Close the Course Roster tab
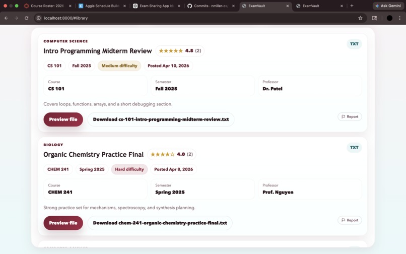406x254 pixels. (70, 6)
